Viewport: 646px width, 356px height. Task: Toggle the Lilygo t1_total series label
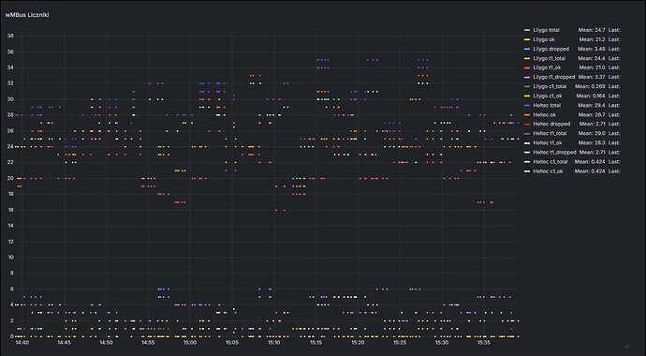(550, 58)
